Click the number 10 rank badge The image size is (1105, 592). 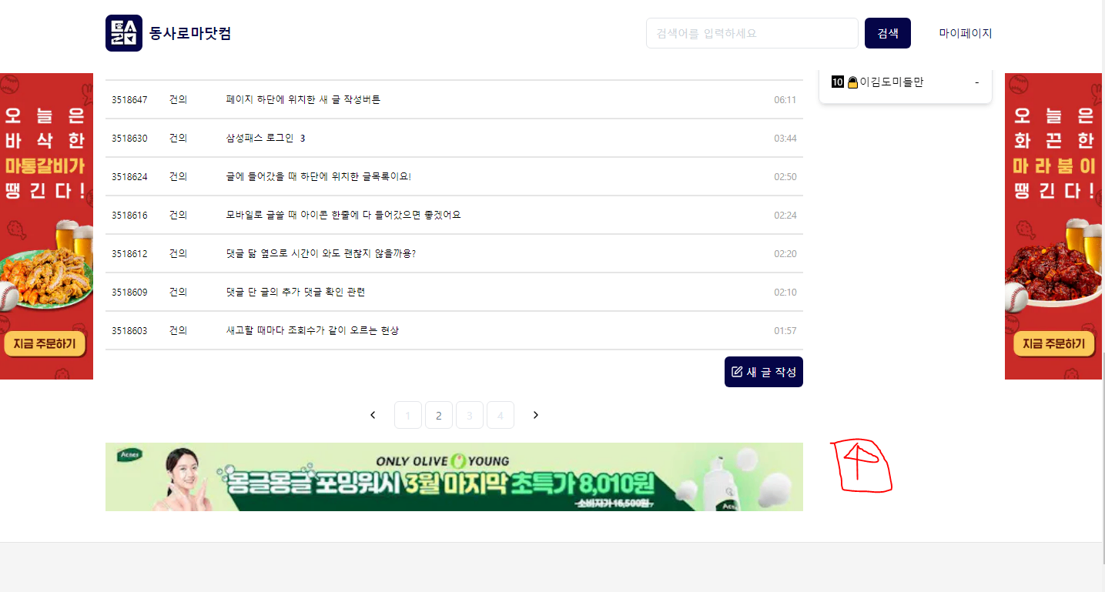pyautogui.click(x=838, y=82)
